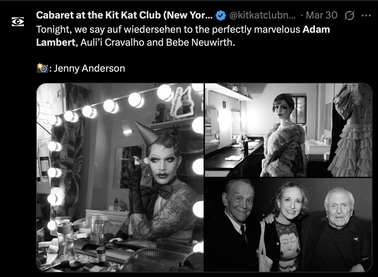
Task: Open the bottom-right photo of the three smiling people
Action: click(288, 225)
